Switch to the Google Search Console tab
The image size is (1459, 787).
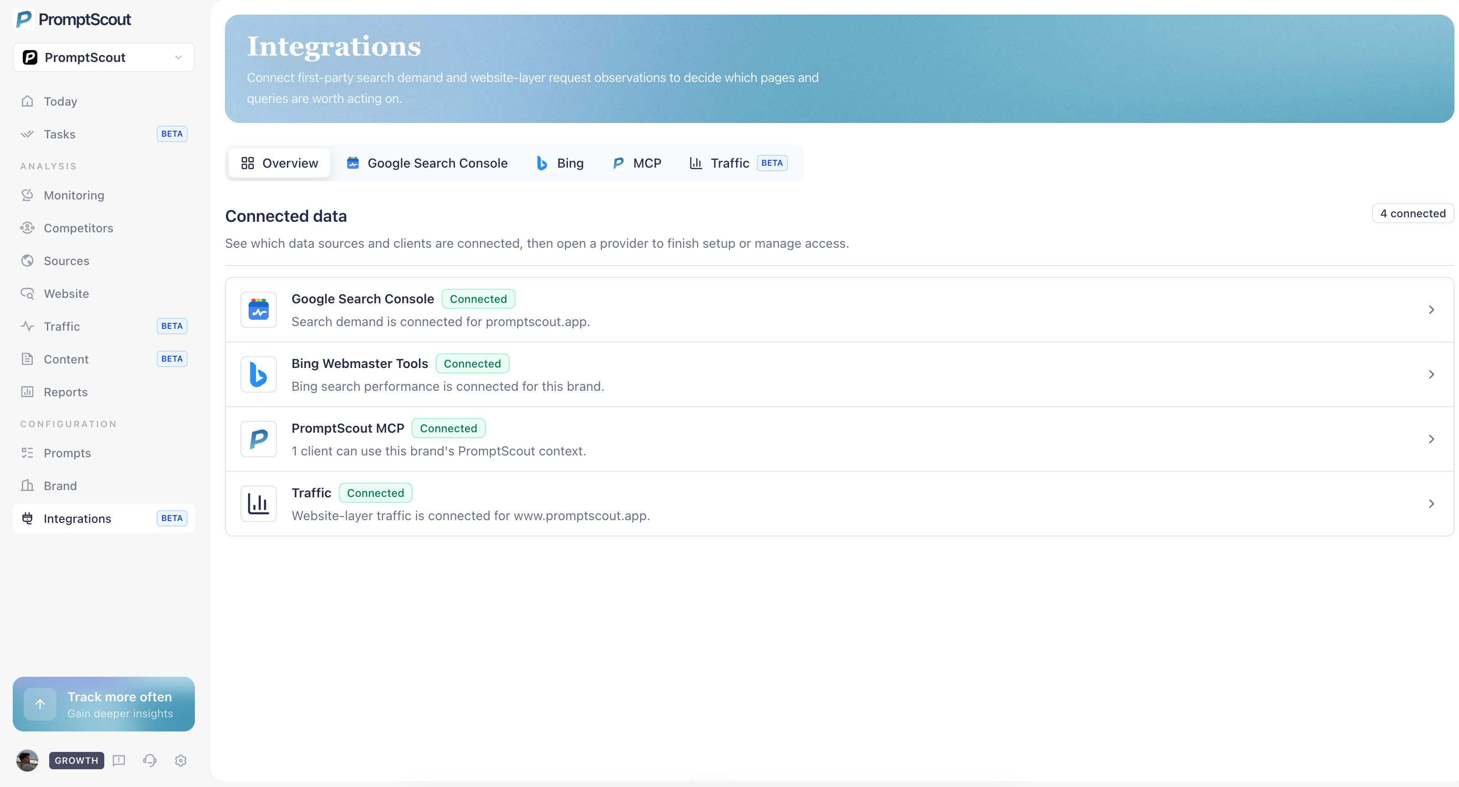pyautogui.click(x=427, y=163)
